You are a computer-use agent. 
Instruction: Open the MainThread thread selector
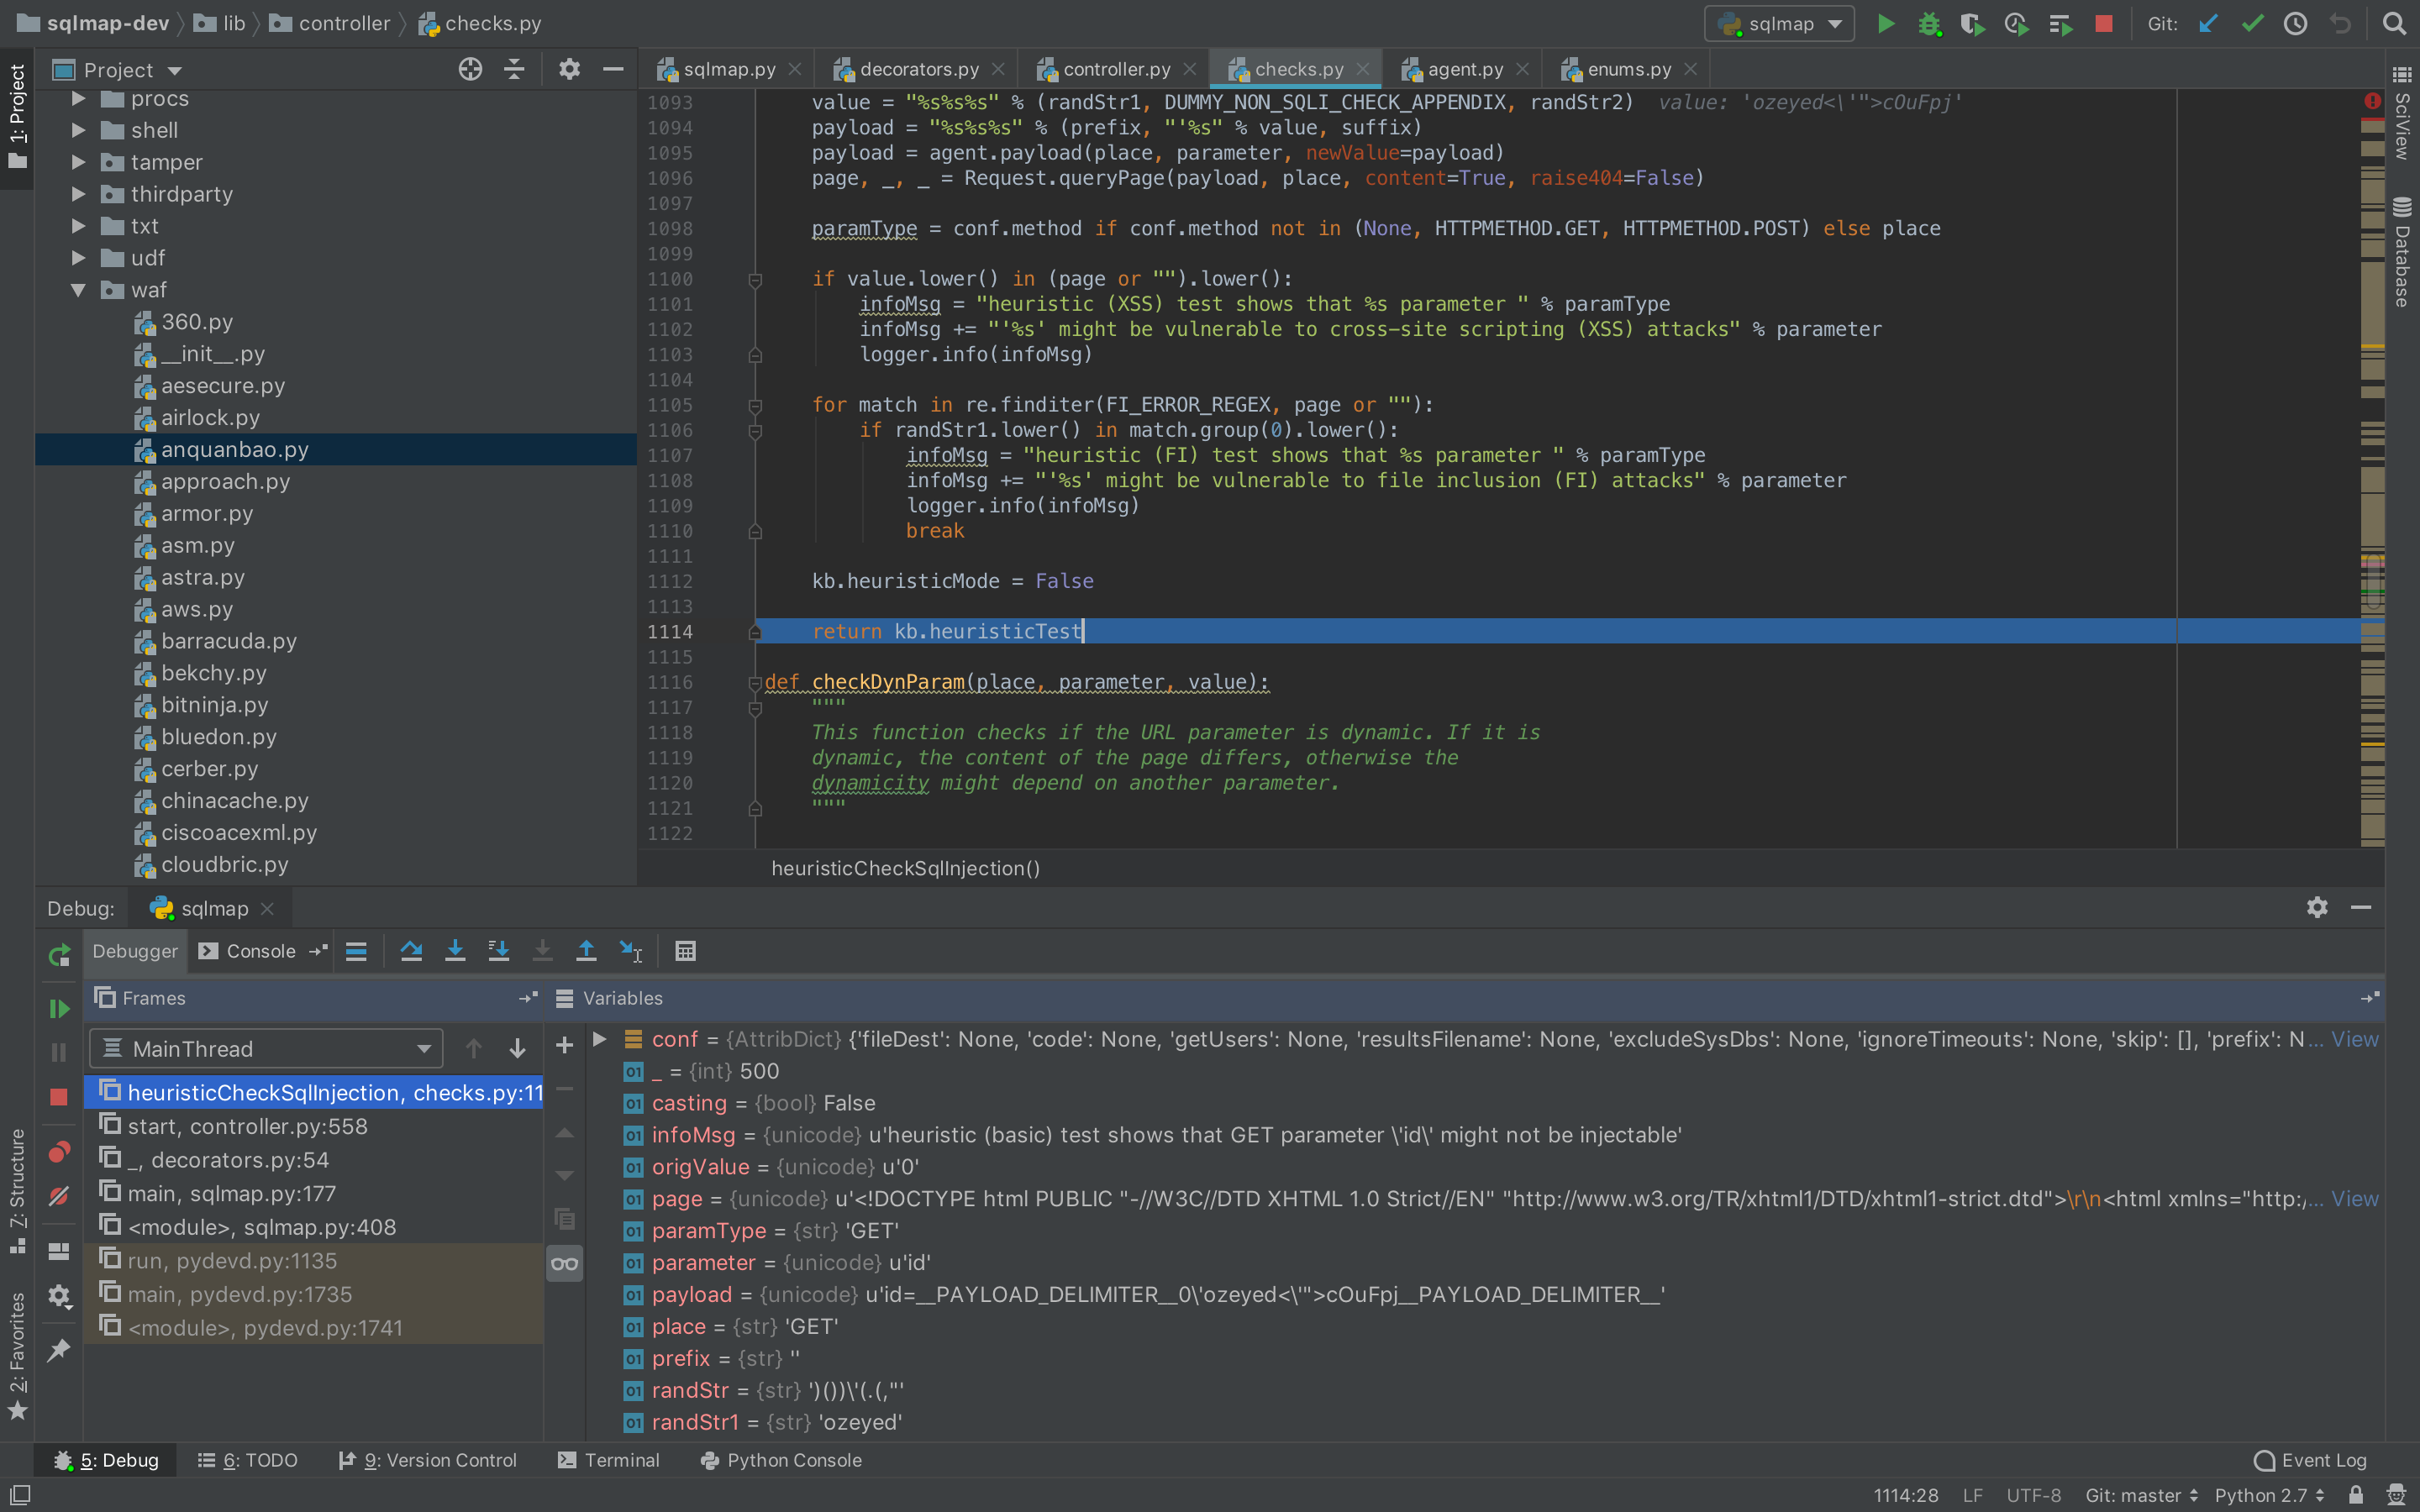click(266, 1048)
